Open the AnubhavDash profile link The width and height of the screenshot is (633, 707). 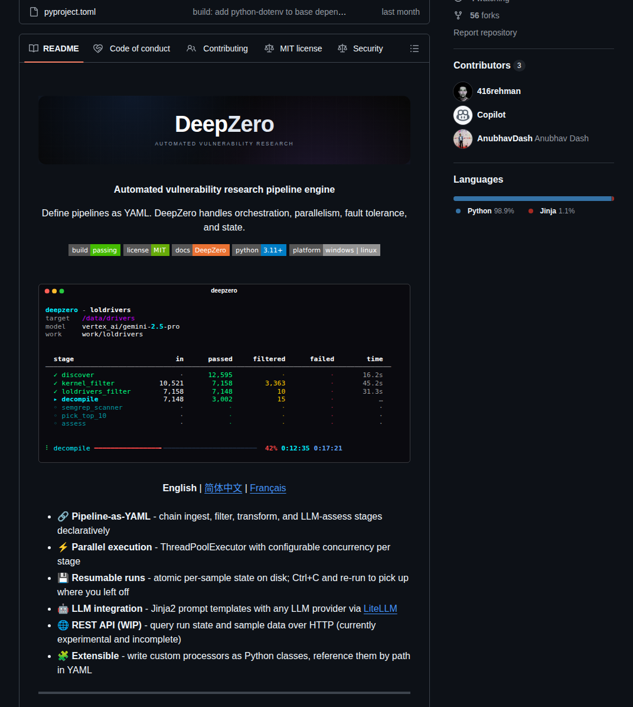(505, 138)
